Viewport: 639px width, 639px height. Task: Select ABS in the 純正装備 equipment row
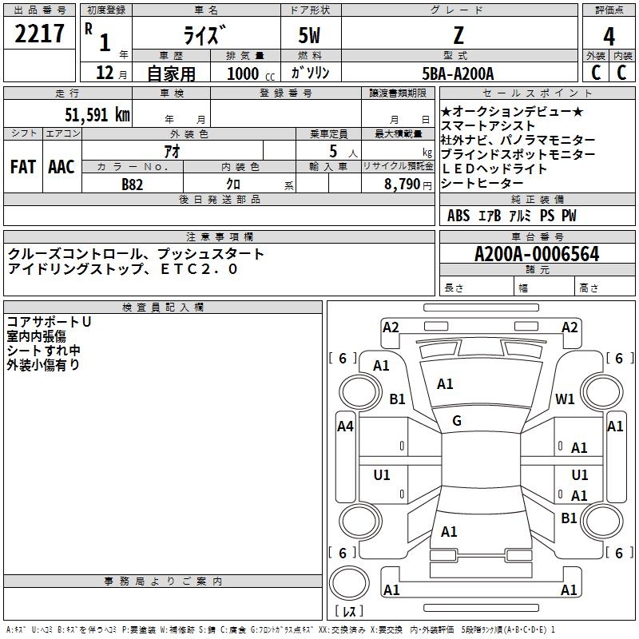click(x=458, y=216)
